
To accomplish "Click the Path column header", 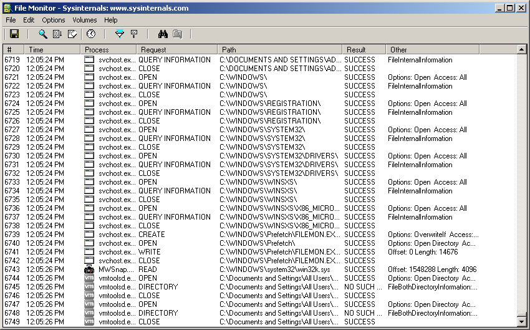I will (x=279, y=49).
